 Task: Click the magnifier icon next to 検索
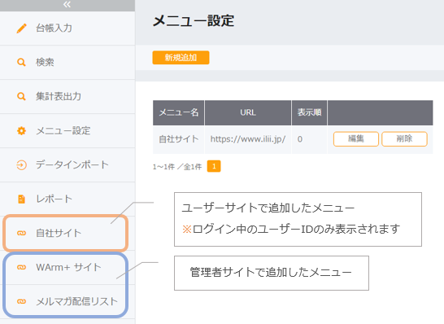click(21, 63)
